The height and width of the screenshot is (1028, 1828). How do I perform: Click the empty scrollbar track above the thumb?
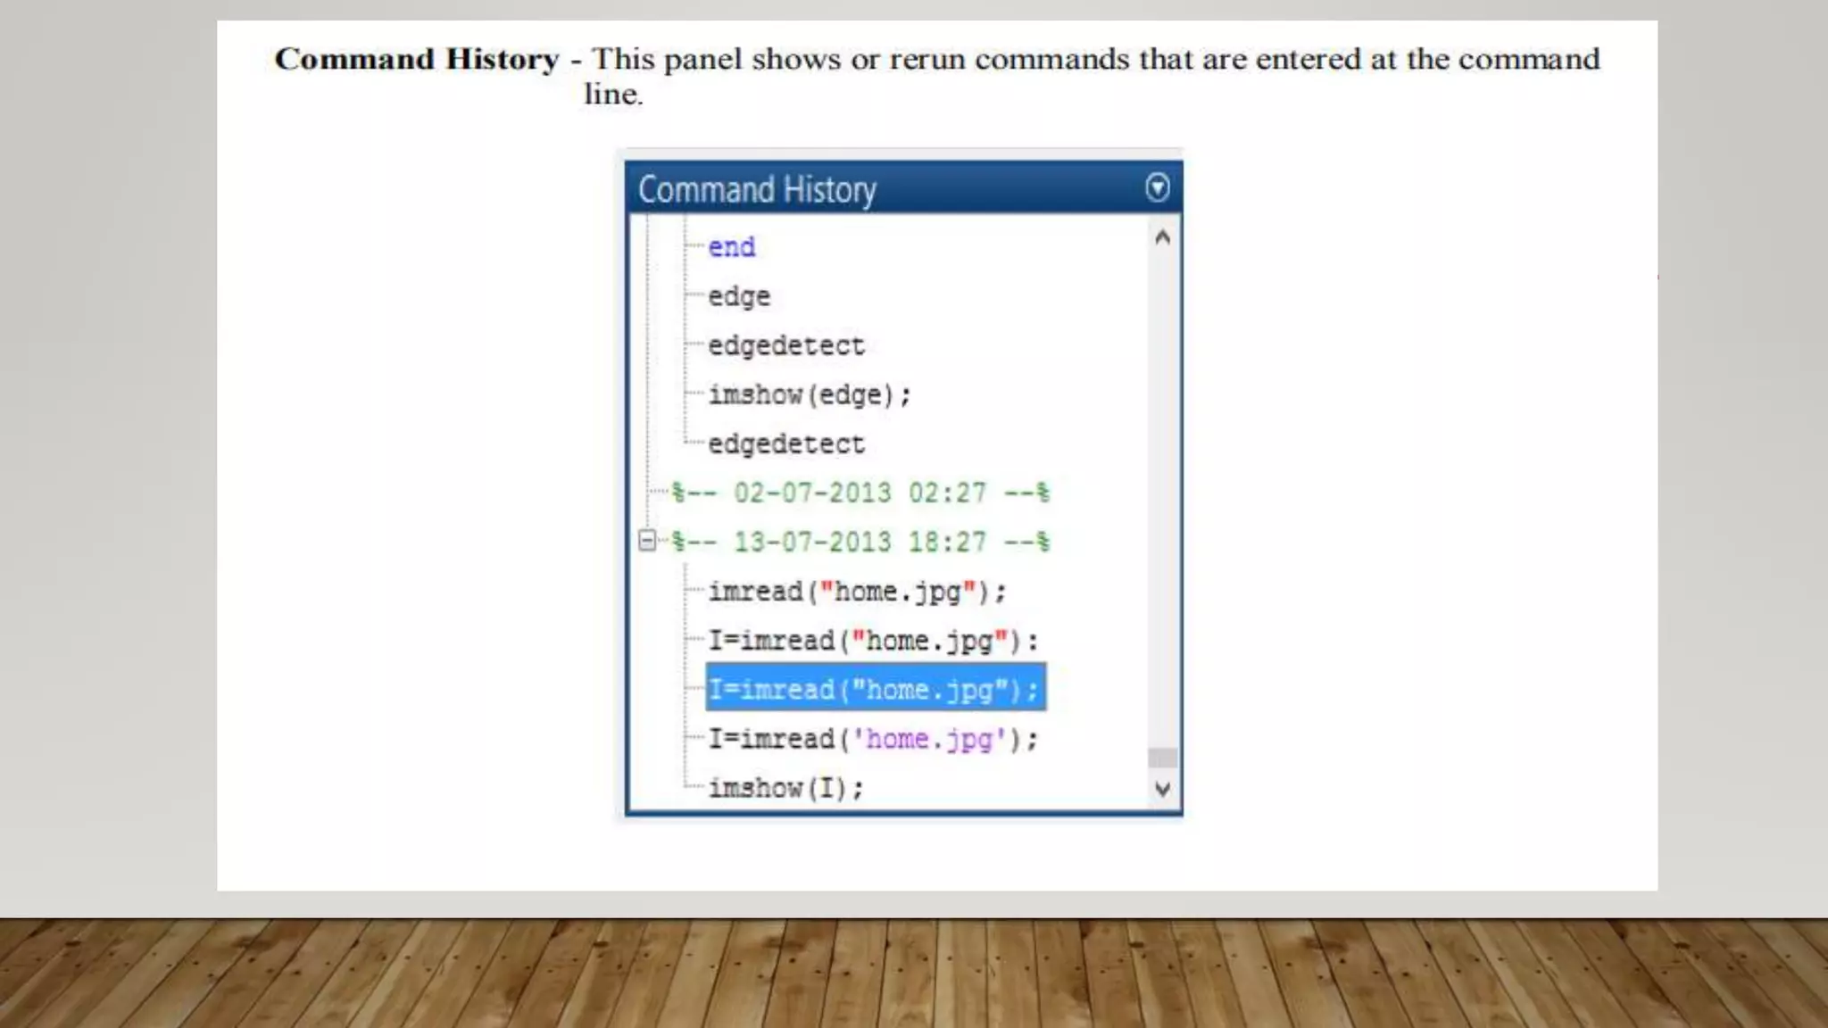pyautogui.click(x=1161, y=491)
